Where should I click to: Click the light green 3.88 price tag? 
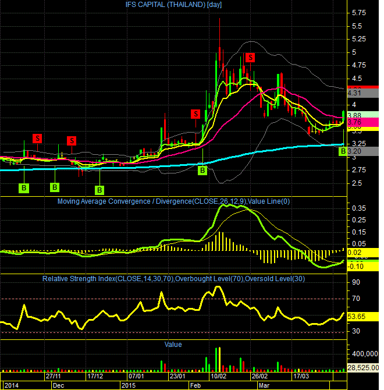tap(362, 115)
